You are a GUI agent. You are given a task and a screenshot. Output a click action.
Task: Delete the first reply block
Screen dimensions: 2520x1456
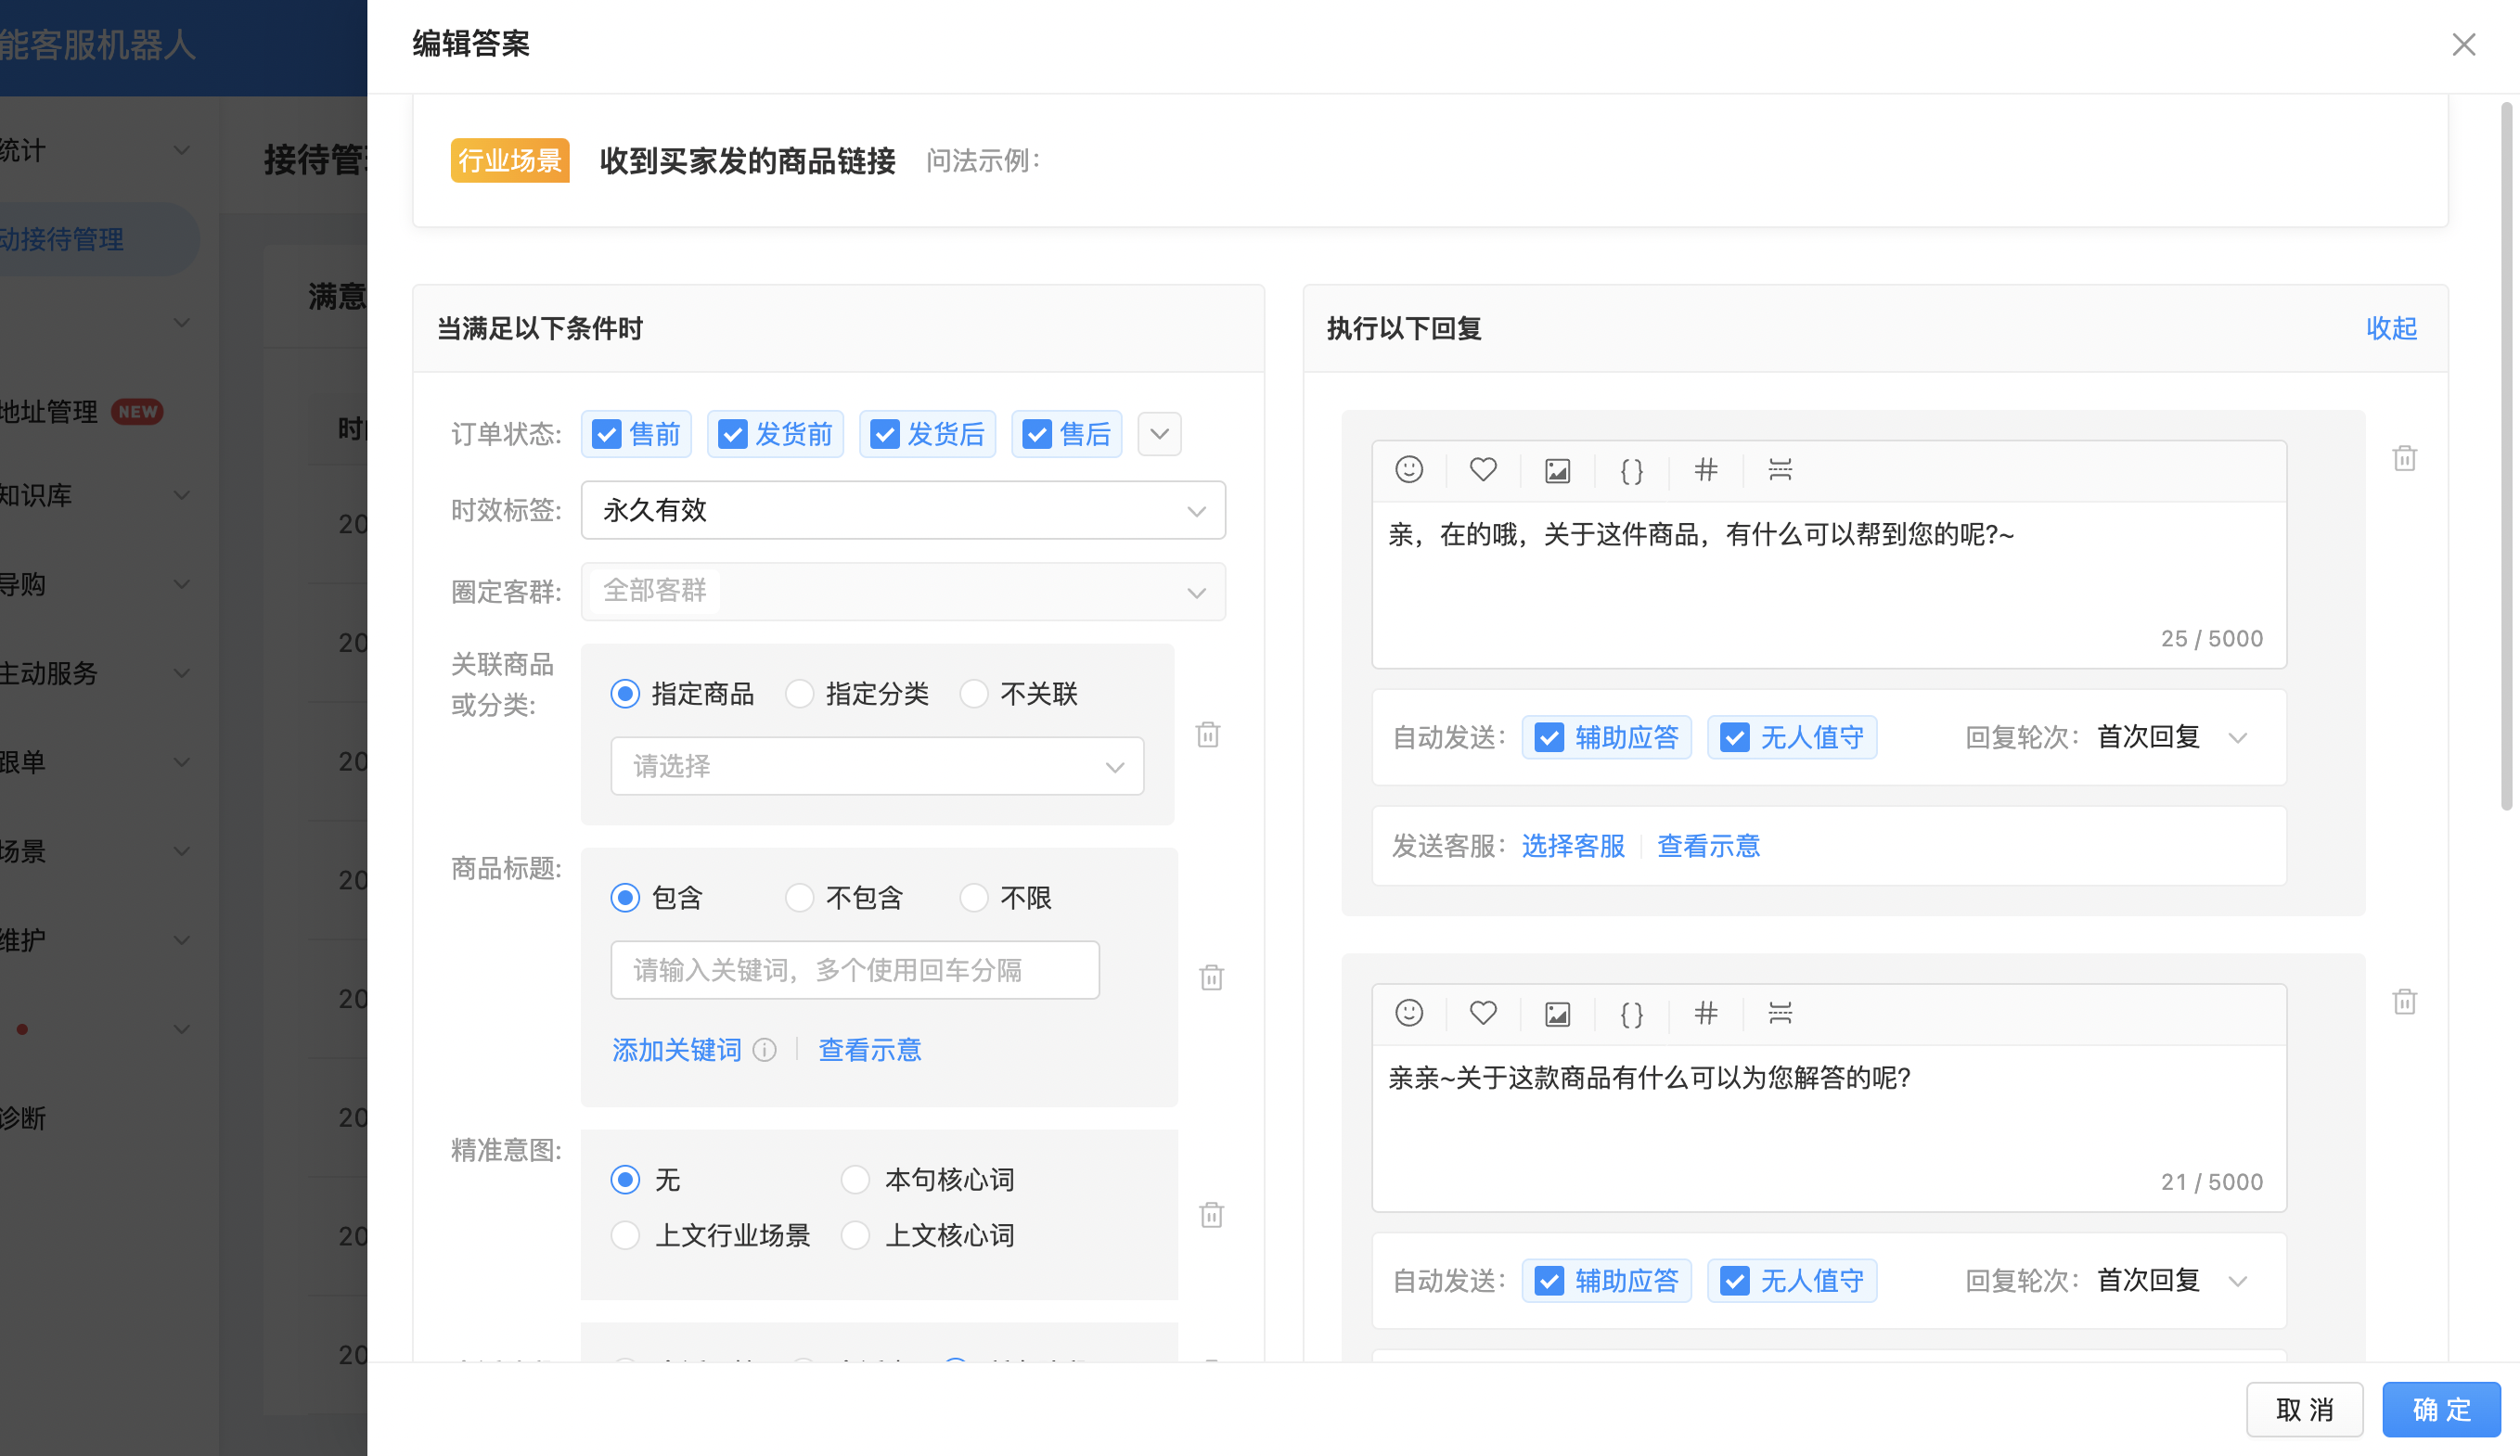coord(2404,458)
